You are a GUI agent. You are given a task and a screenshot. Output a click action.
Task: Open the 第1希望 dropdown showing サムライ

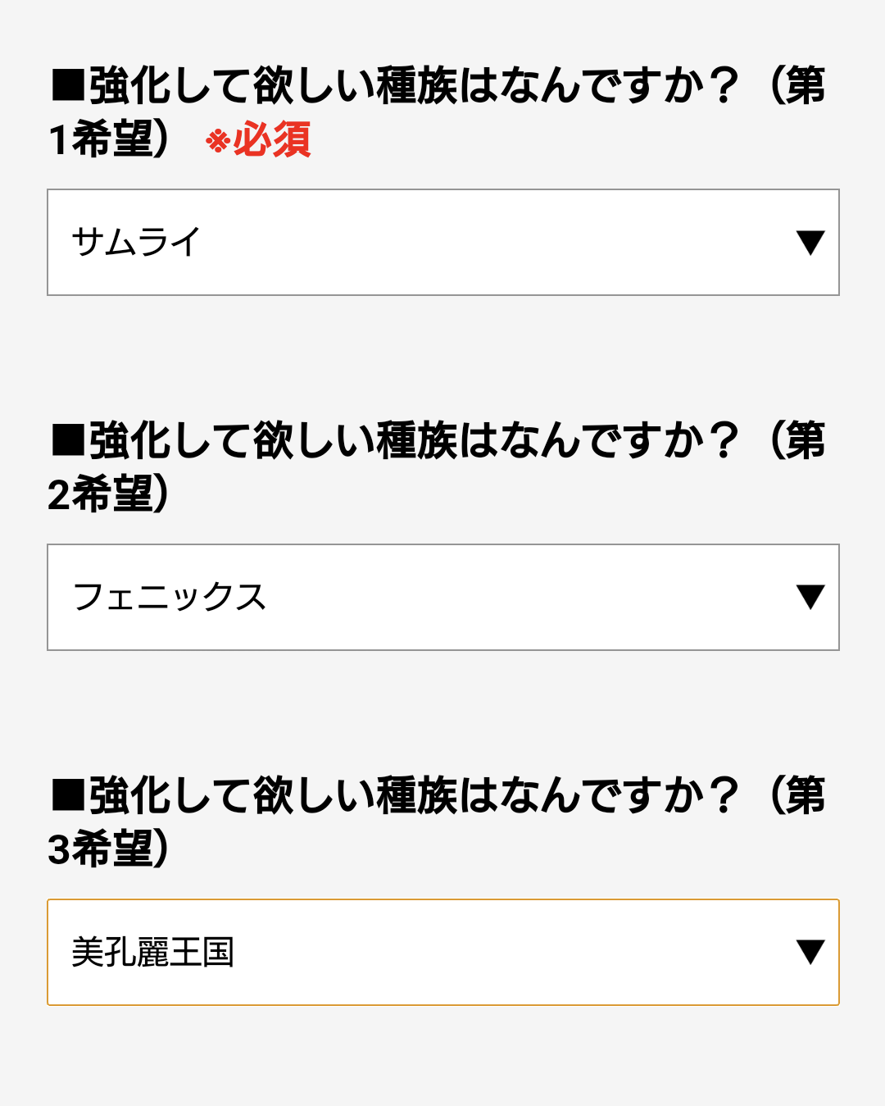(x=442, y=243)
